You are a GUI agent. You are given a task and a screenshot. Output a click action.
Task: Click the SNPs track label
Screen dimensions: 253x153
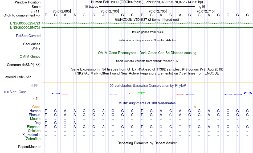click(x=36, y=48)
